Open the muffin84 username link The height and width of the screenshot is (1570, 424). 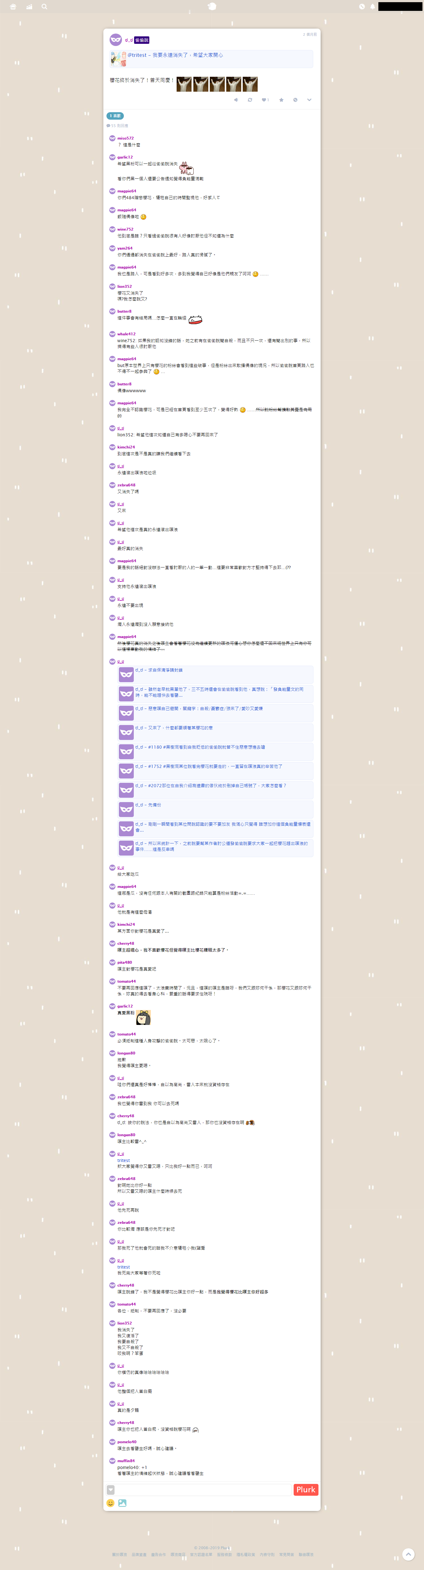(126, 1460)
